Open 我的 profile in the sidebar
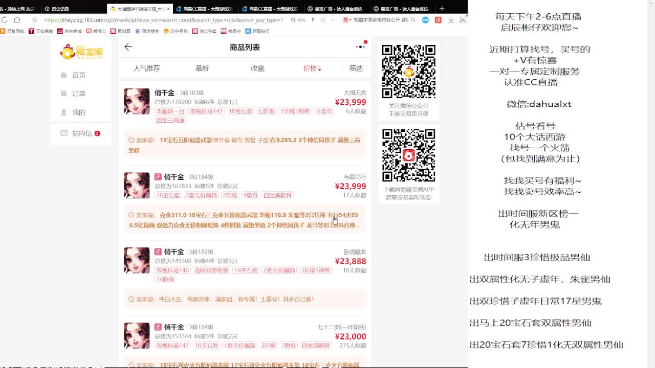655x368 pixels. pyautogui.click(x=73, y=112)
